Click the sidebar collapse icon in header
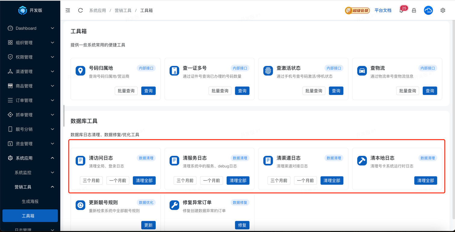 [x=68, y=10]
